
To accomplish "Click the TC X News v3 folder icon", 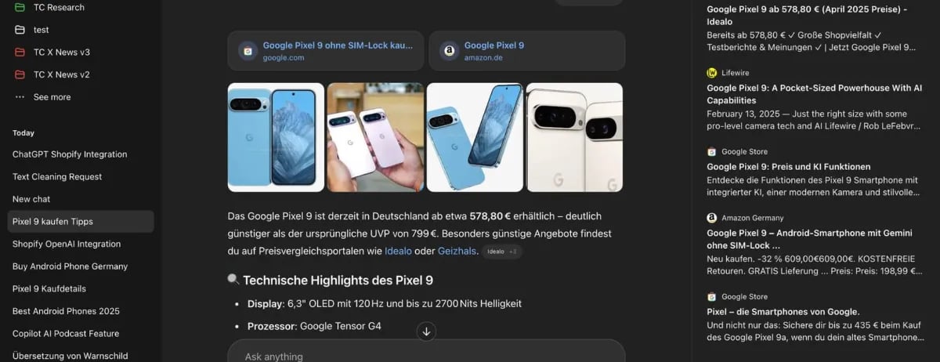I will (20, 52).
